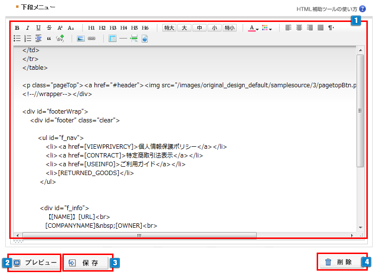The height and width of the screenshot is (276, 380).
Task: Insert an H3 heading tag
Action: pos(113,28)
